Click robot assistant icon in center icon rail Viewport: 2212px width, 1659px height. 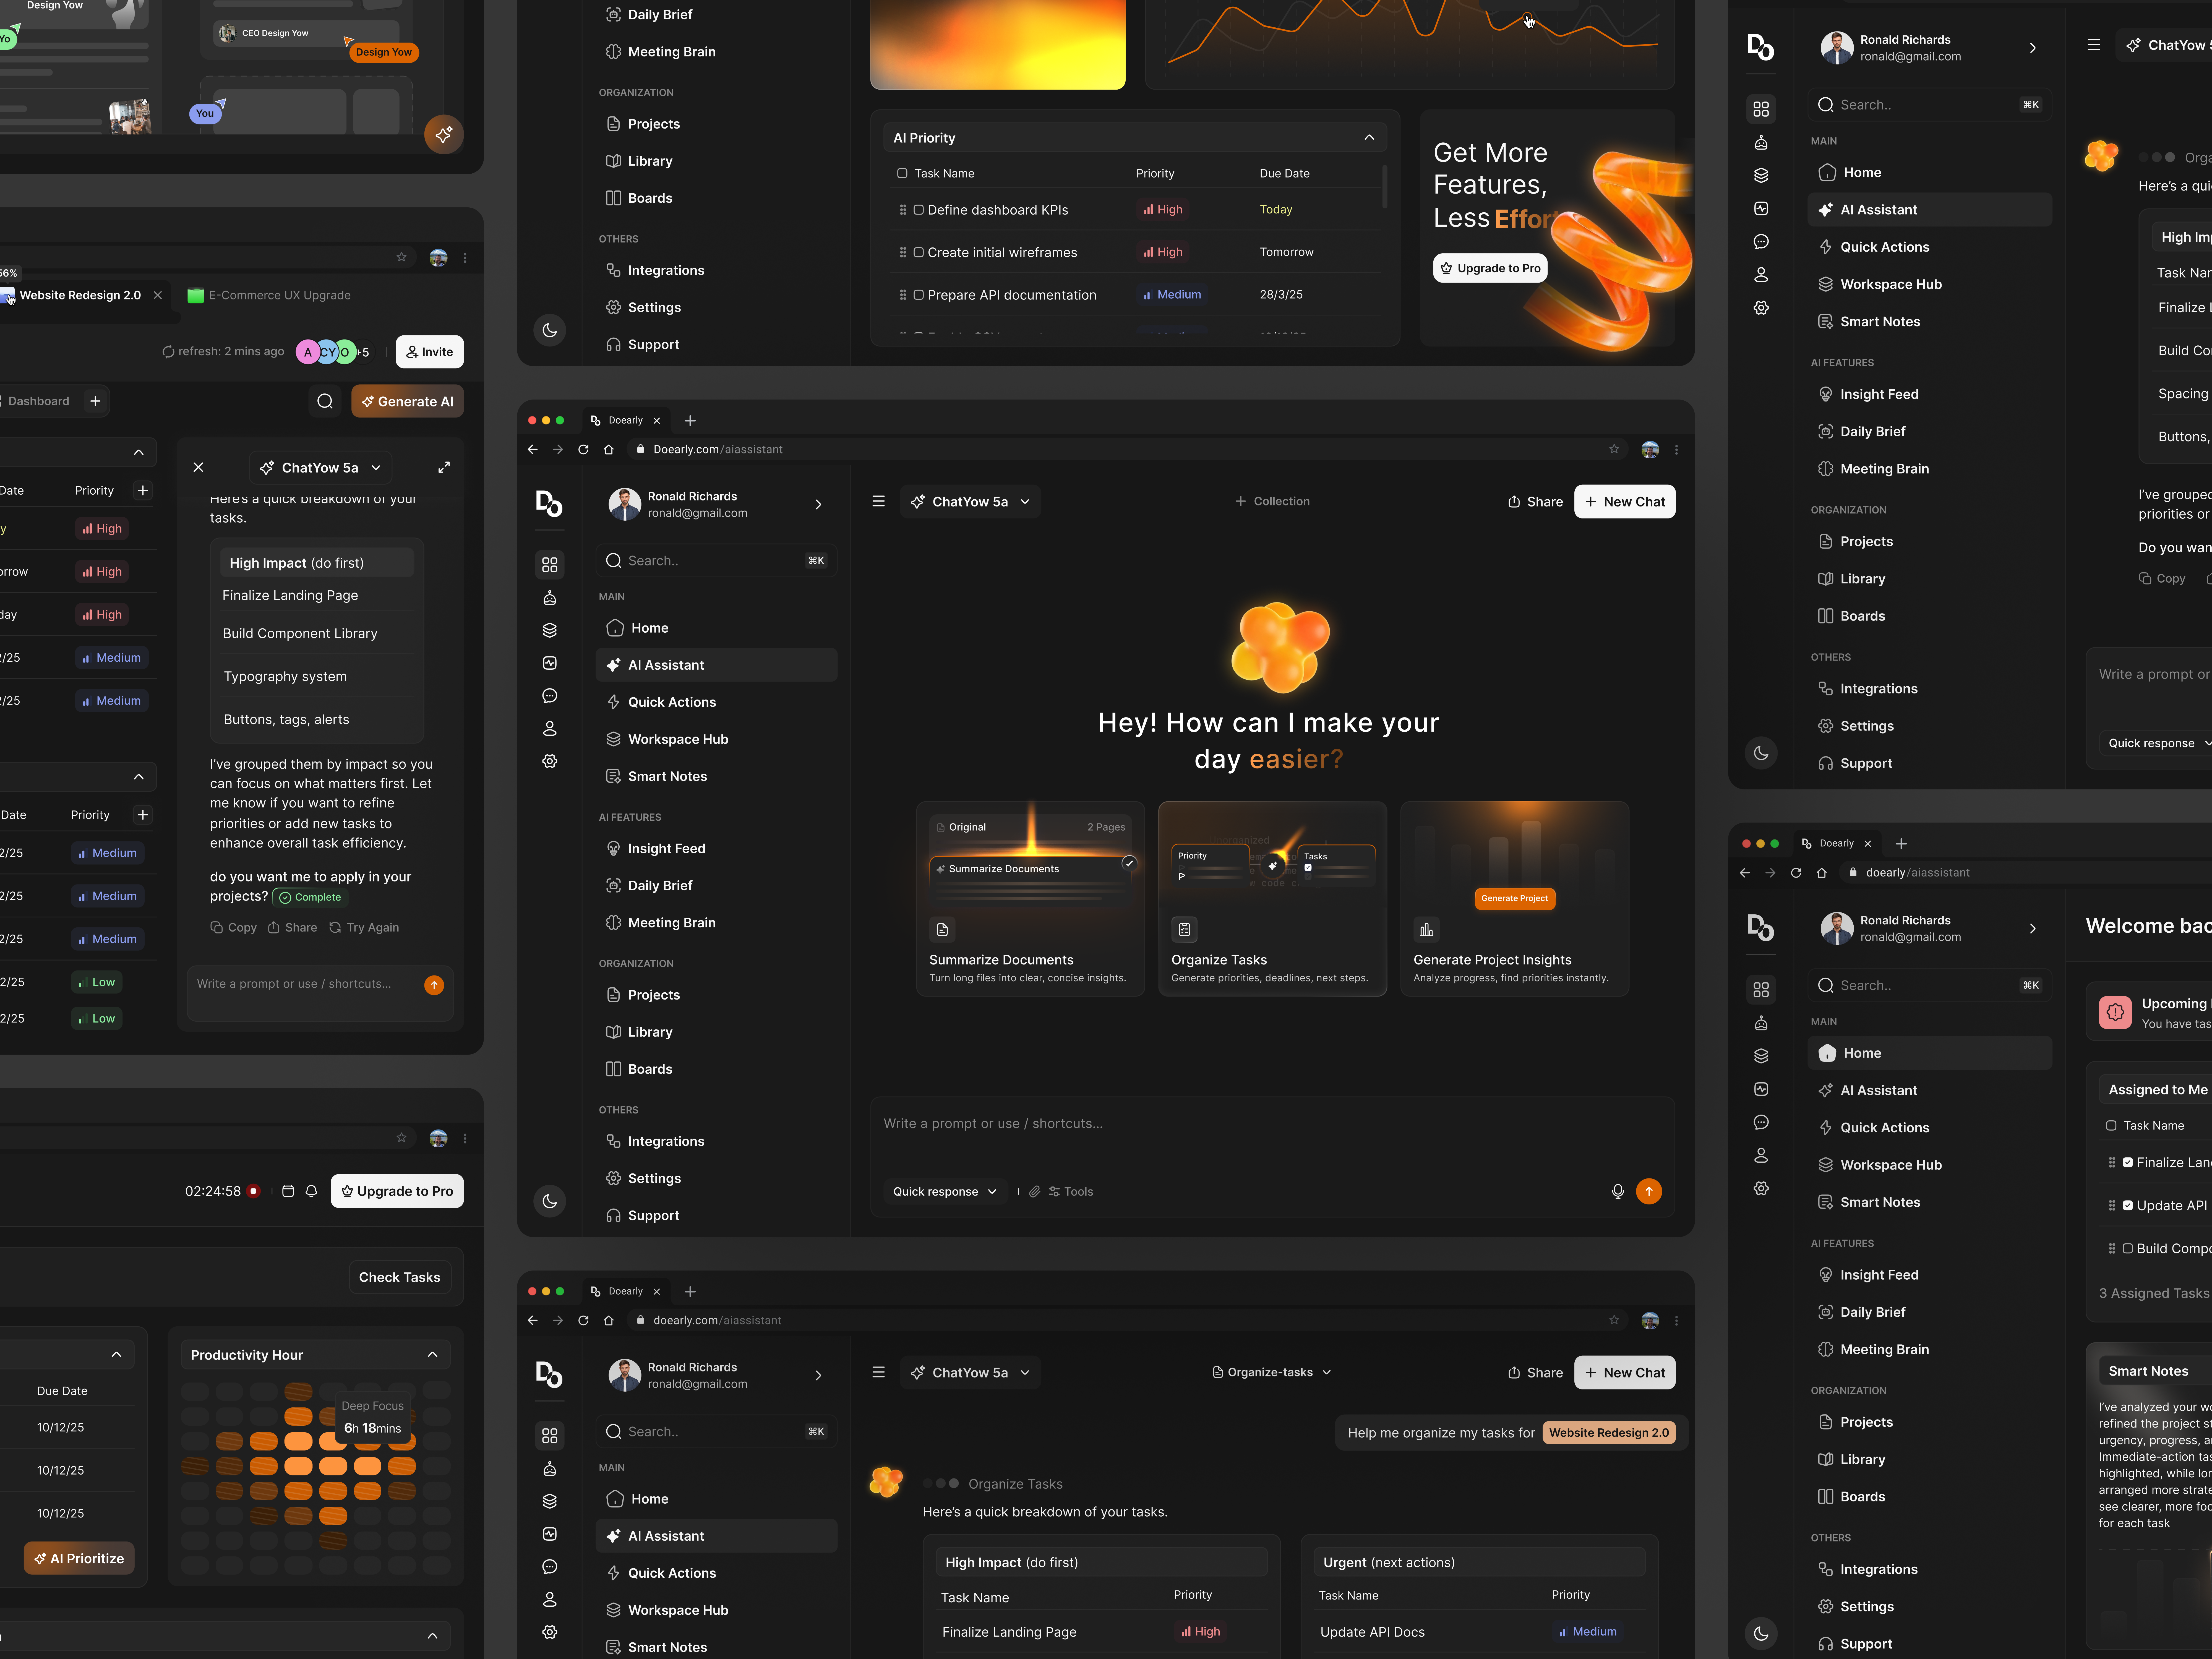[x=550, y=598]
